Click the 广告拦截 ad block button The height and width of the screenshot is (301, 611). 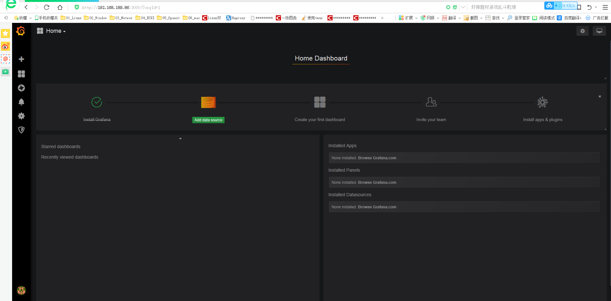597,18
